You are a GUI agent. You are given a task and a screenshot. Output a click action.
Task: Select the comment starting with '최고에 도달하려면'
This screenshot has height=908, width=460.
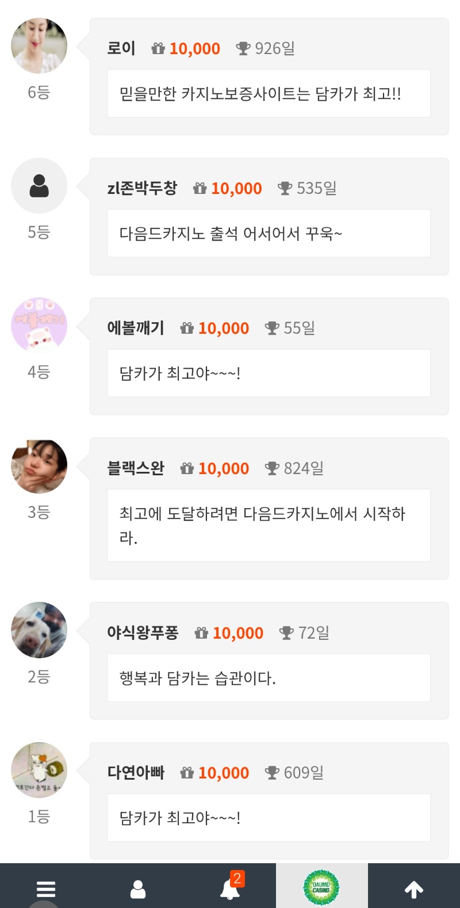click(262, 525)
